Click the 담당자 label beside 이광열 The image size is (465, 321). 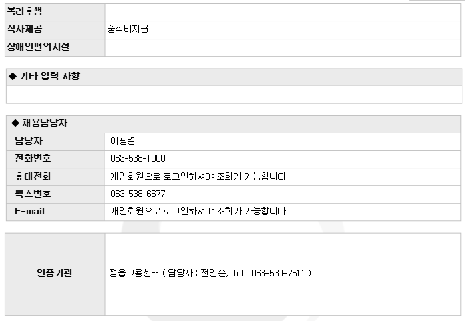click(29, 141)
